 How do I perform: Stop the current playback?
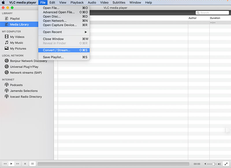(25, 164)
